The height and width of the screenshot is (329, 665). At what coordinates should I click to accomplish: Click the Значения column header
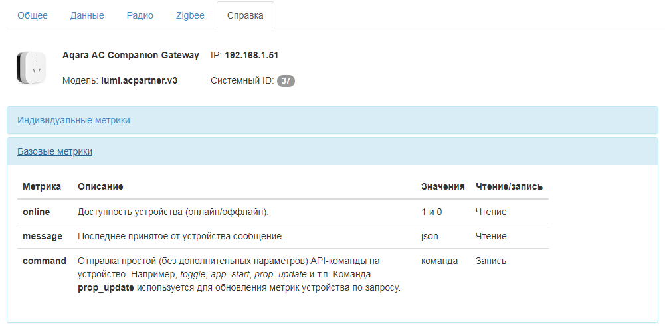coord(442,186)
